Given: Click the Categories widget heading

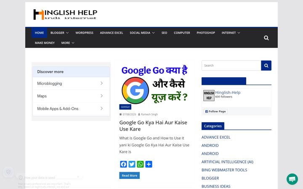Looking at the screenshot, I should [213, 126].
